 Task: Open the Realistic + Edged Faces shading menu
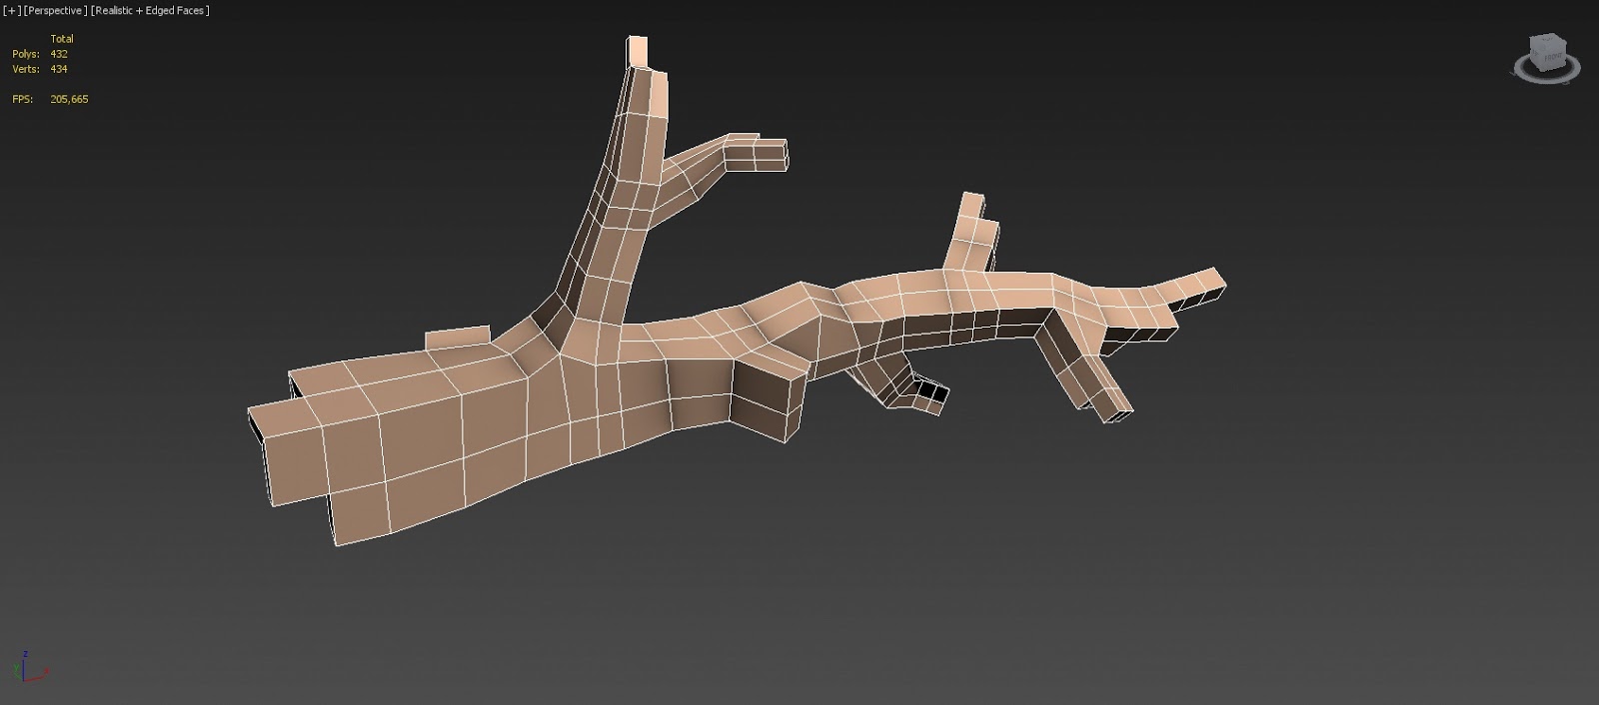150,10
